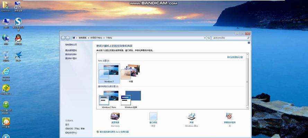Open the Sogou browser desktop shortcut

click(x=18, y=24)
